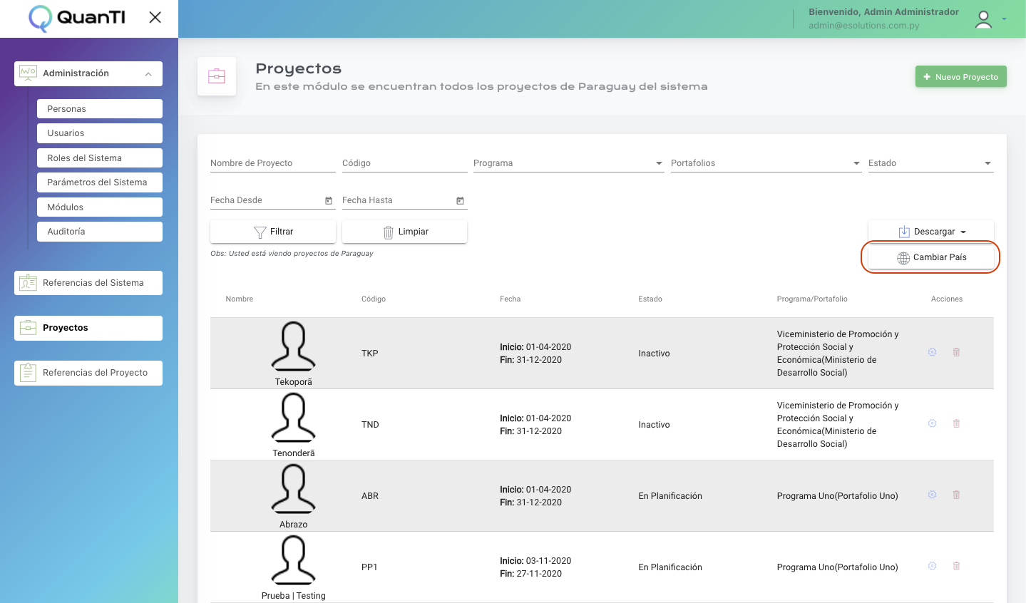The width and height of the screenshot is (1026, 603).
Task: Focus the Código filter field
Action: [x=404, y=163]
